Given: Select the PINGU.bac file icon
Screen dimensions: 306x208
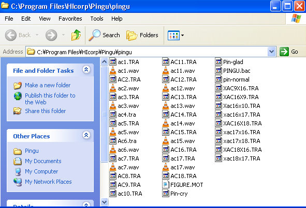Looking at the screenshot, I should pos(218,71).
